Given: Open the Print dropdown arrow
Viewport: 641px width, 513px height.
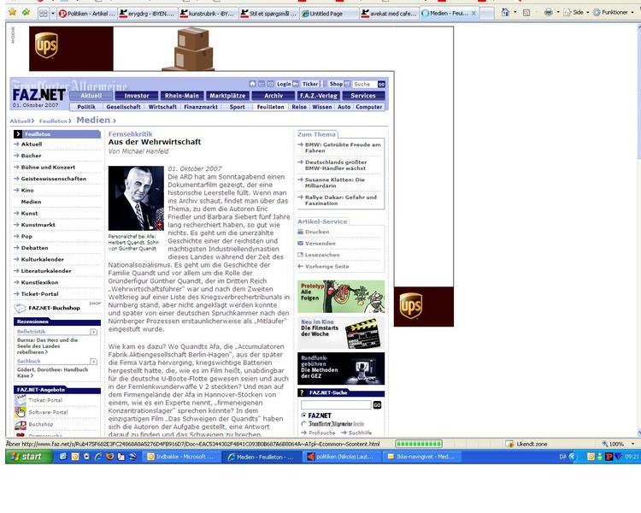Looking at the screenshot, I should (556, 13).
